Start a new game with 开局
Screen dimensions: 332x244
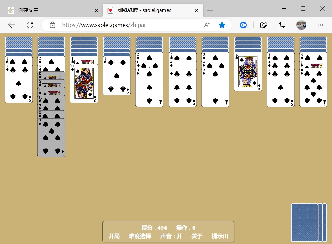114,236
